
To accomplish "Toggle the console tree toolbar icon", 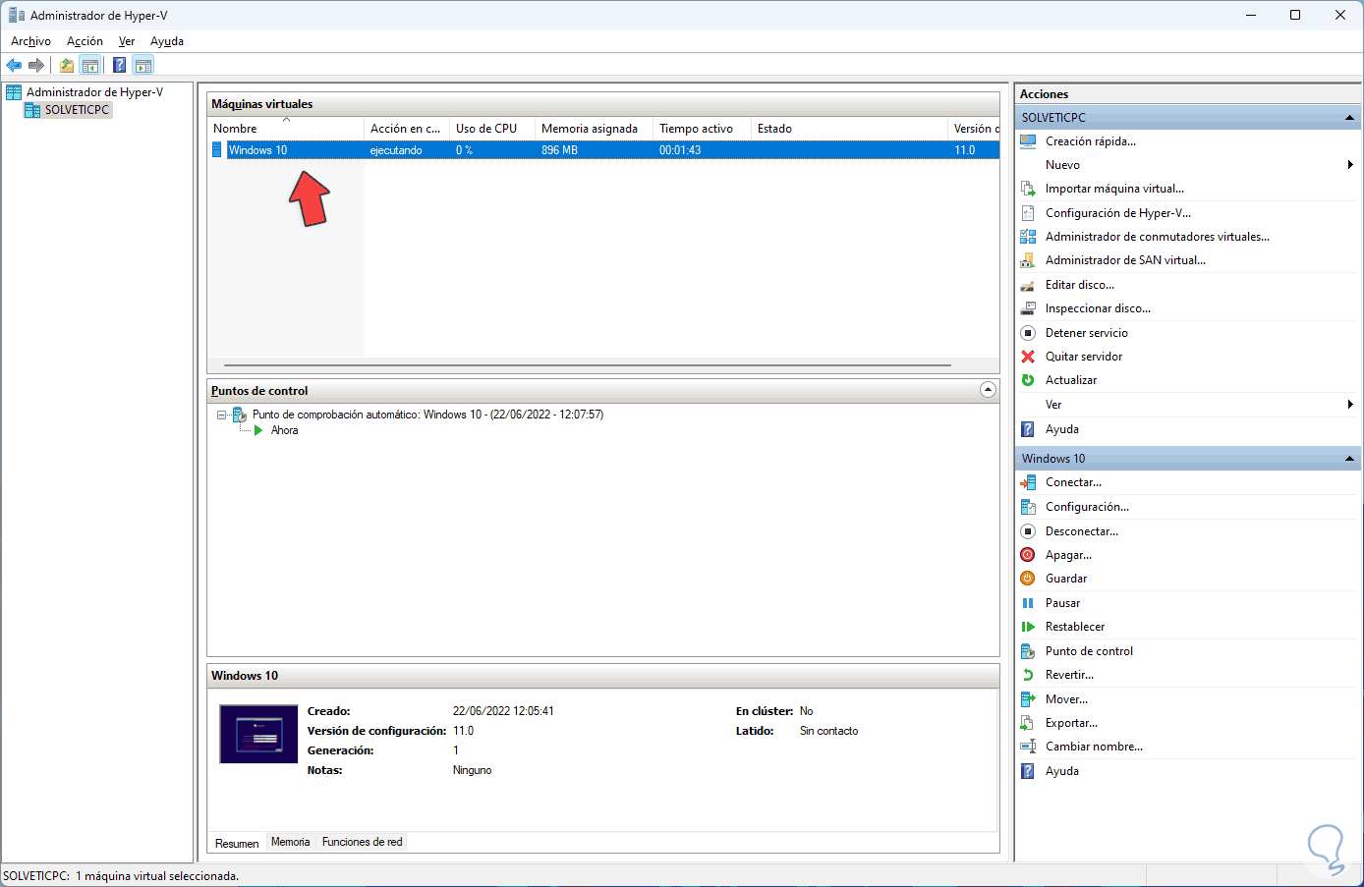I will (x=90, y=66).
